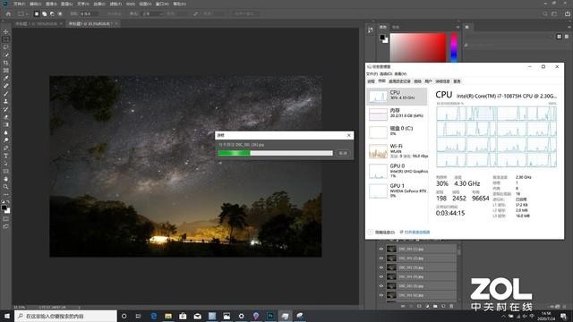The image size is (573, 322).
Task: Select the Eyedropper tool
Action: tap(6, 78)
